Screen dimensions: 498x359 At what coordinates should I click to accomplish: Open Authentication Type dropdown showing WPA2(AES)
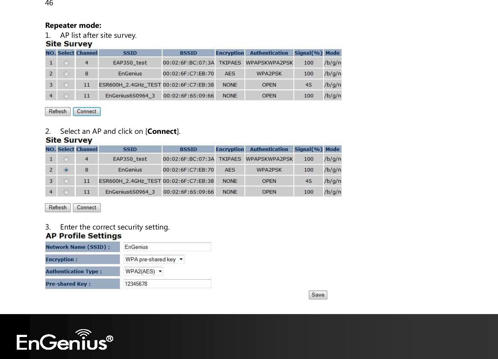point(144,271)
